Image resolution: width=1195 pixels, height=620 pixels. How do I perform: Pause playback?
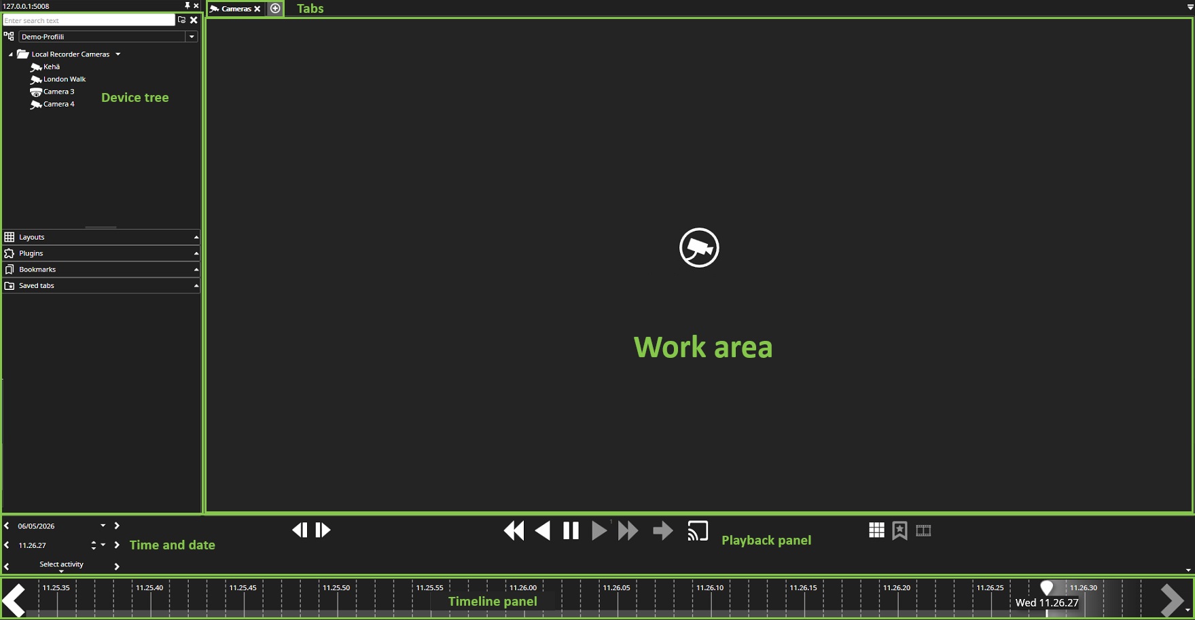click(571, 530)
